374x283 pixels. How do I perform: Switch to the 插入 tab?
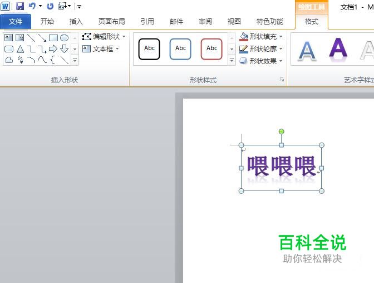[x=76, y=22]
